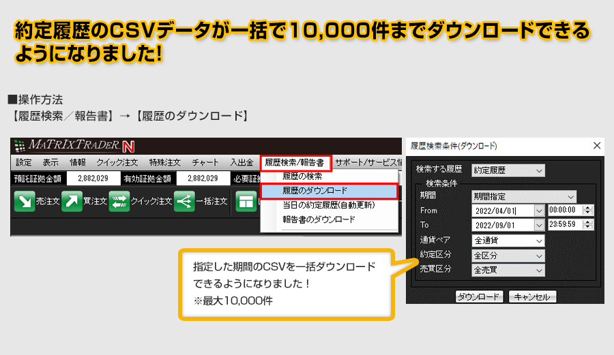Click the 預託証拠金額 value 2,882,029
This screenshot has height=355, width=614.
pyautogui.click(x=93, y=179)
